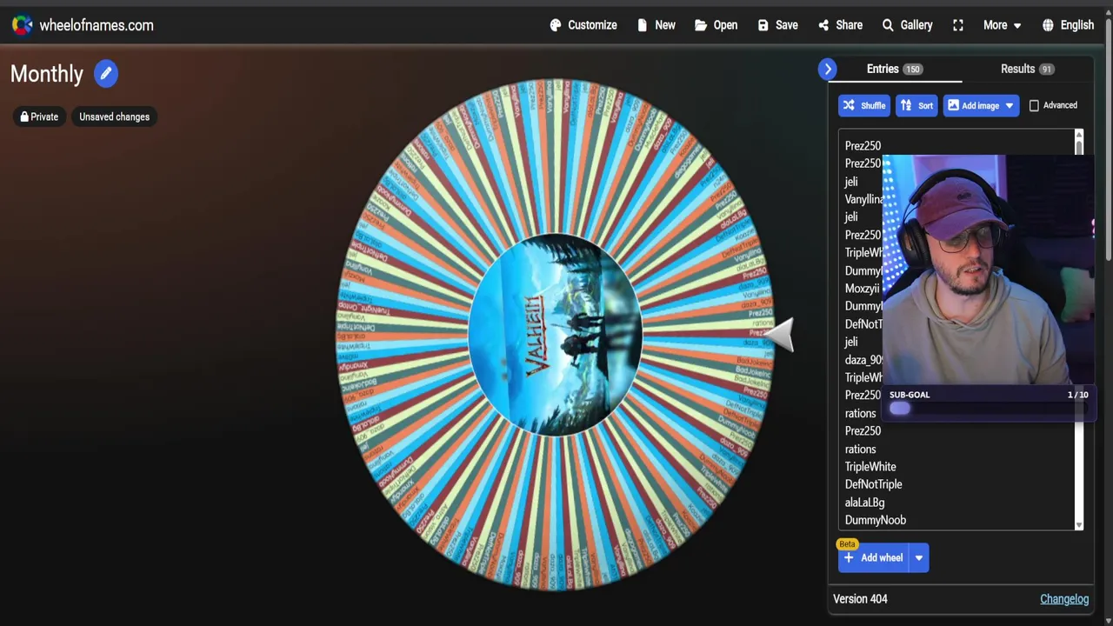
Task: Save the current wheel
Action: [x=777, y=25]
